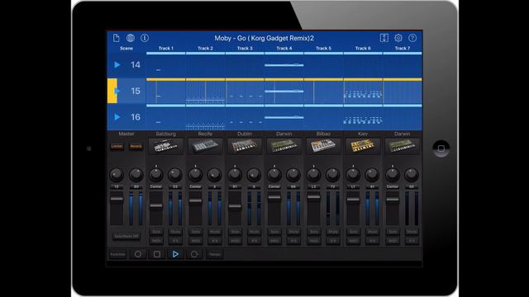Open IFX for the Salzburg track

175,241
